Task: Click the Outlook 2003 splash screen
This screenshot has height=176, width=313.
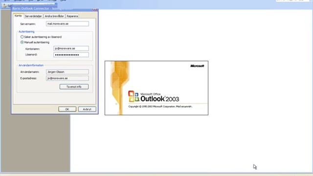Action: pyautogui.click(x=156, y=88)
